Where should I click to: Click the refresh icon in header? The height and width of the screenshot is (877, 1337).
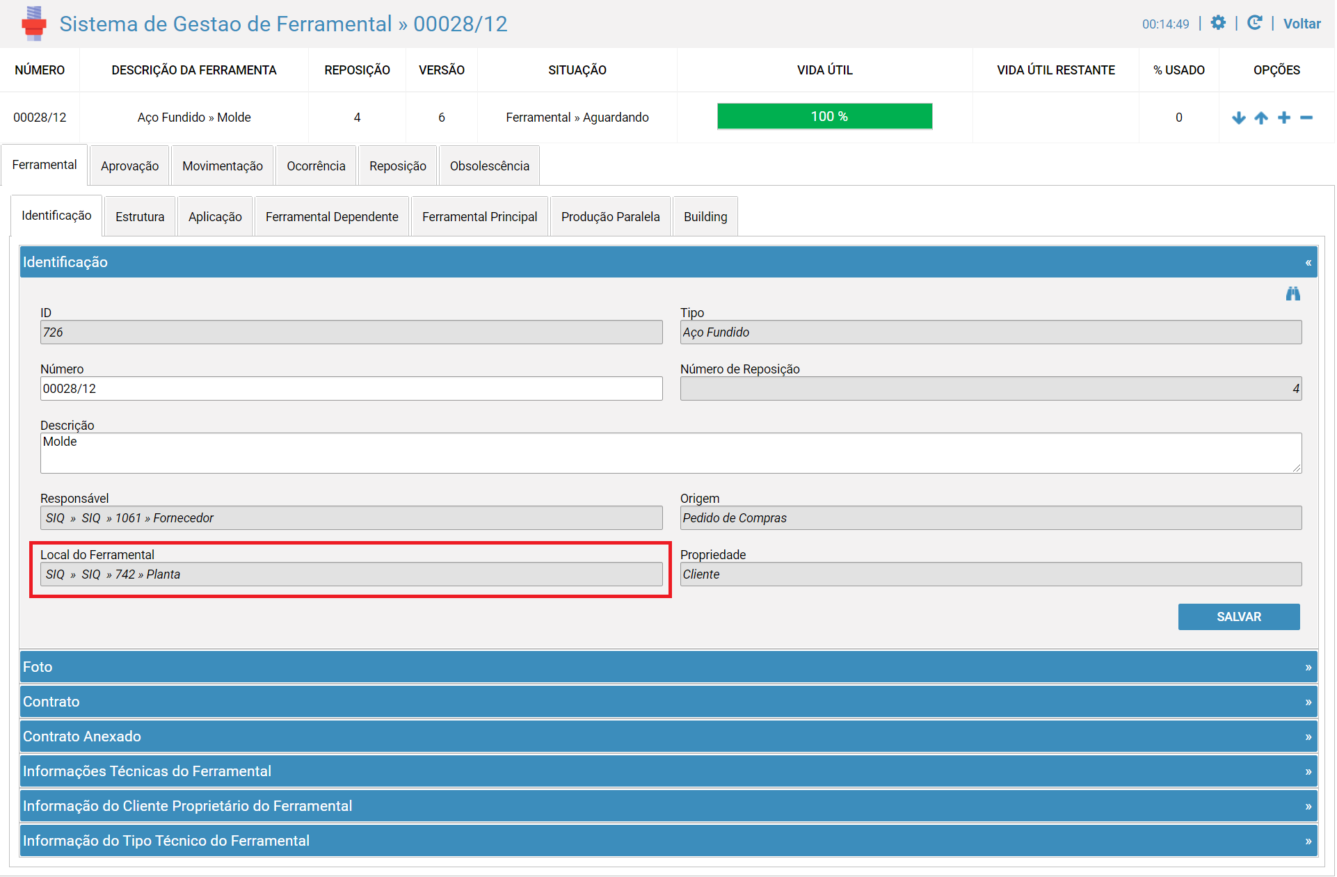1254,23
